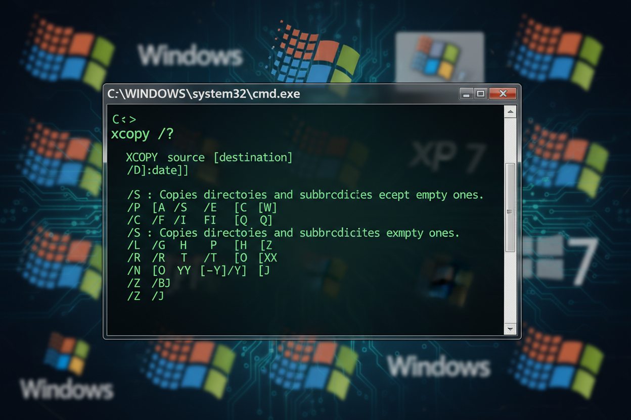The height and width of the screenshot is (420, 631).
Task: Maximize the cmd.exe window
Action: [480, 94]
